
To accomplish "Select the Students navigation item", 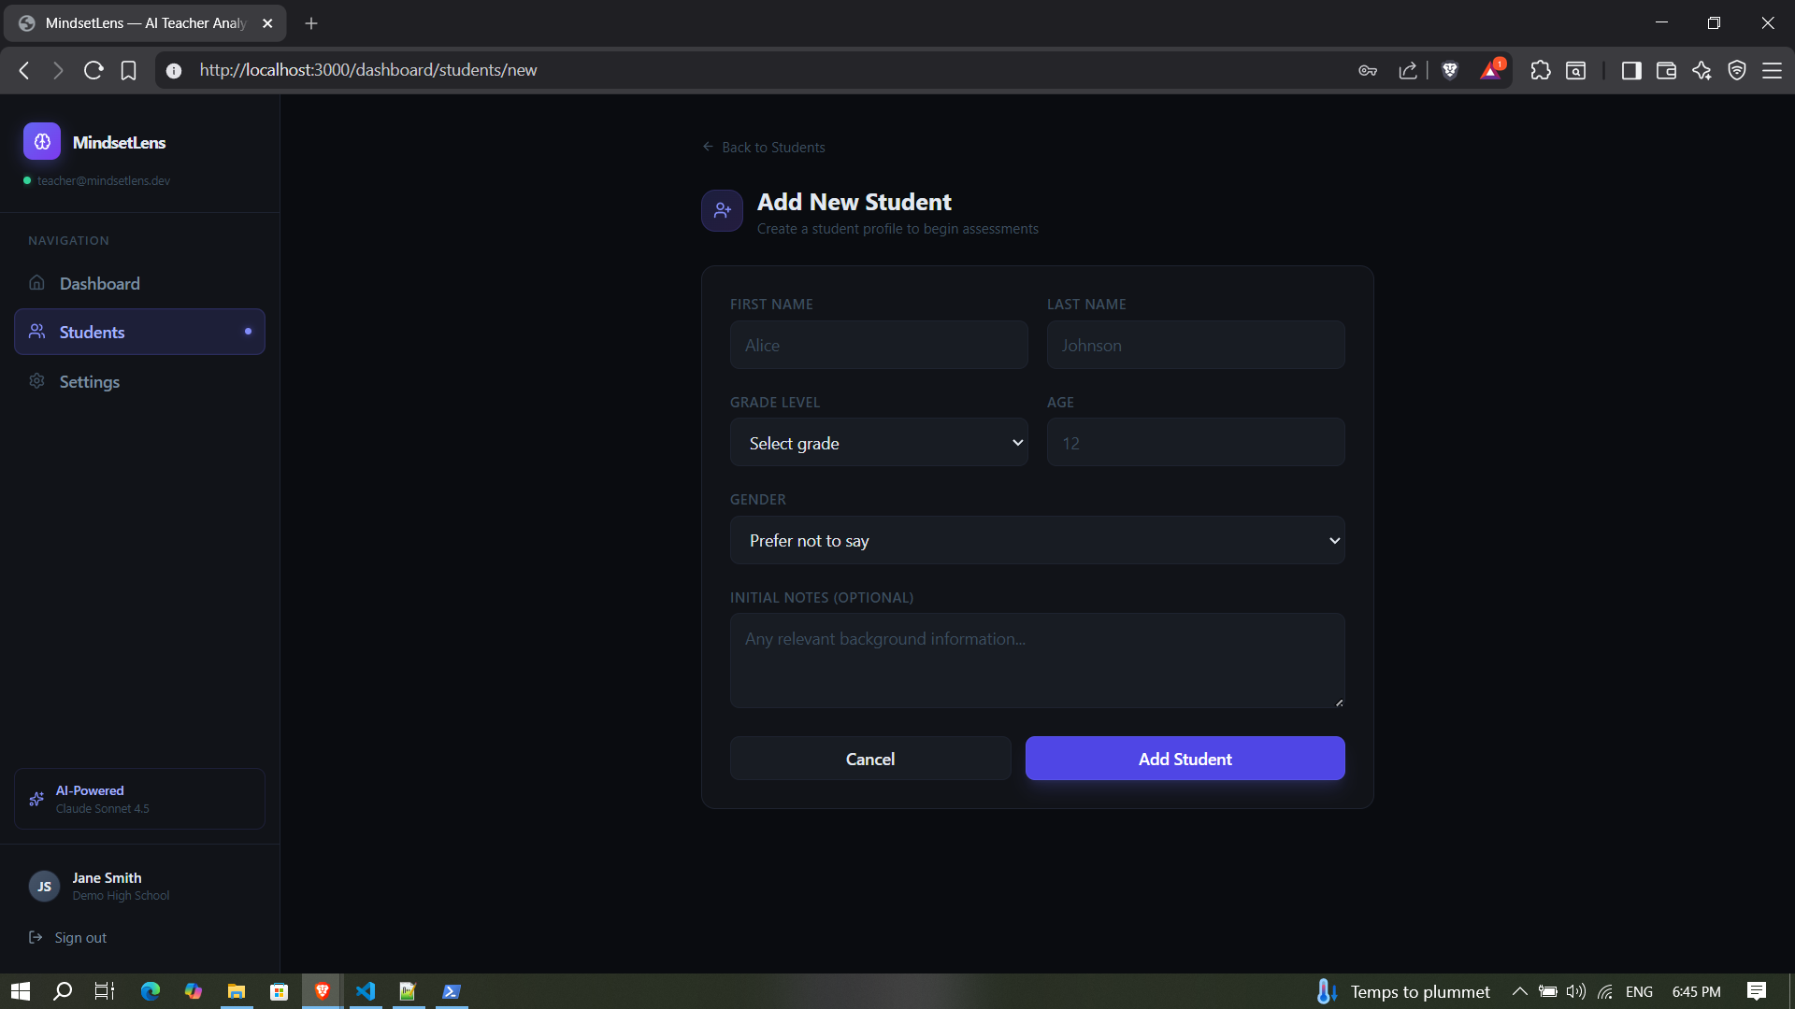I will [92, 332].
